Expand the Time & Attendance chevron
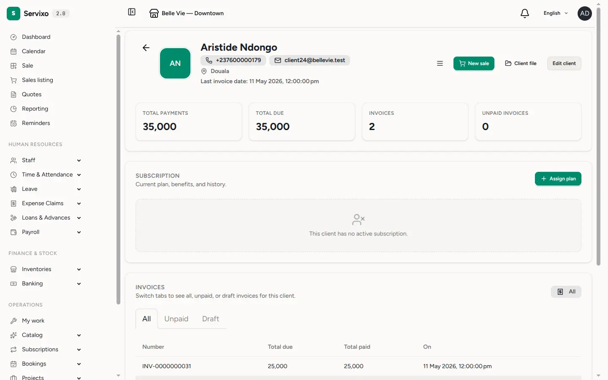This screenshot has height=380, width=608. 79,175
